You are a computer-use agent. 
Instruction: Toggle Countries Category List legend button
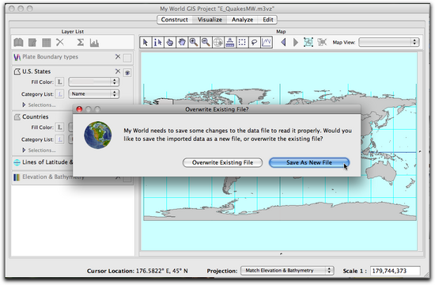[59, 139]
